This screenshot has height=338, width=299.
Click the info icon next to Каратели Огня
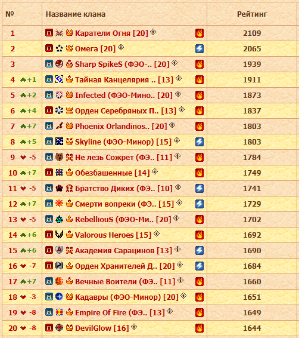[153, 32]
